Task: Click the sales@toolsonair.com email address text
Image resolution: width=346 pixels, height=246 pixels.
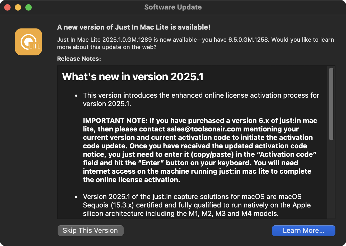Action: tap(204, 129)
